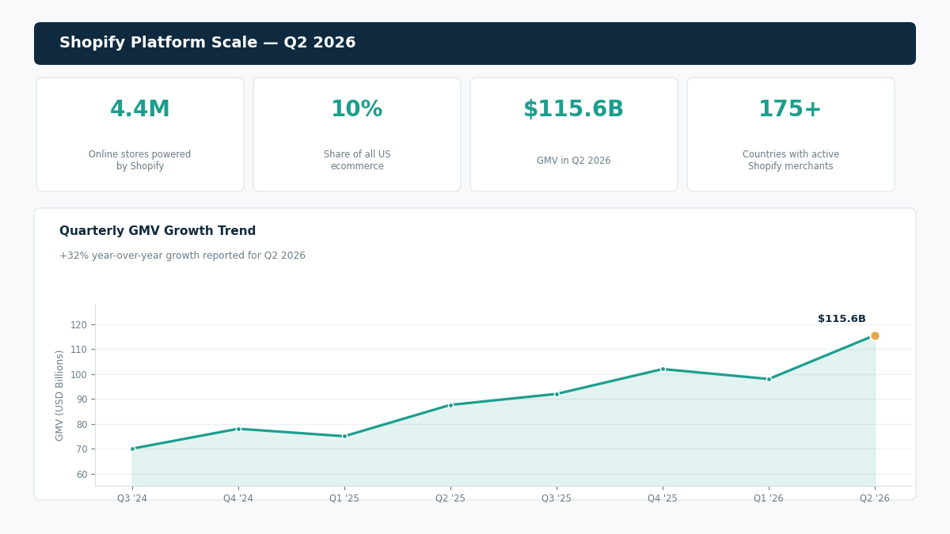This screenshot has width=950, height=534.
Task: Click the 100 y-axis tick label
Action: [78, 374]
